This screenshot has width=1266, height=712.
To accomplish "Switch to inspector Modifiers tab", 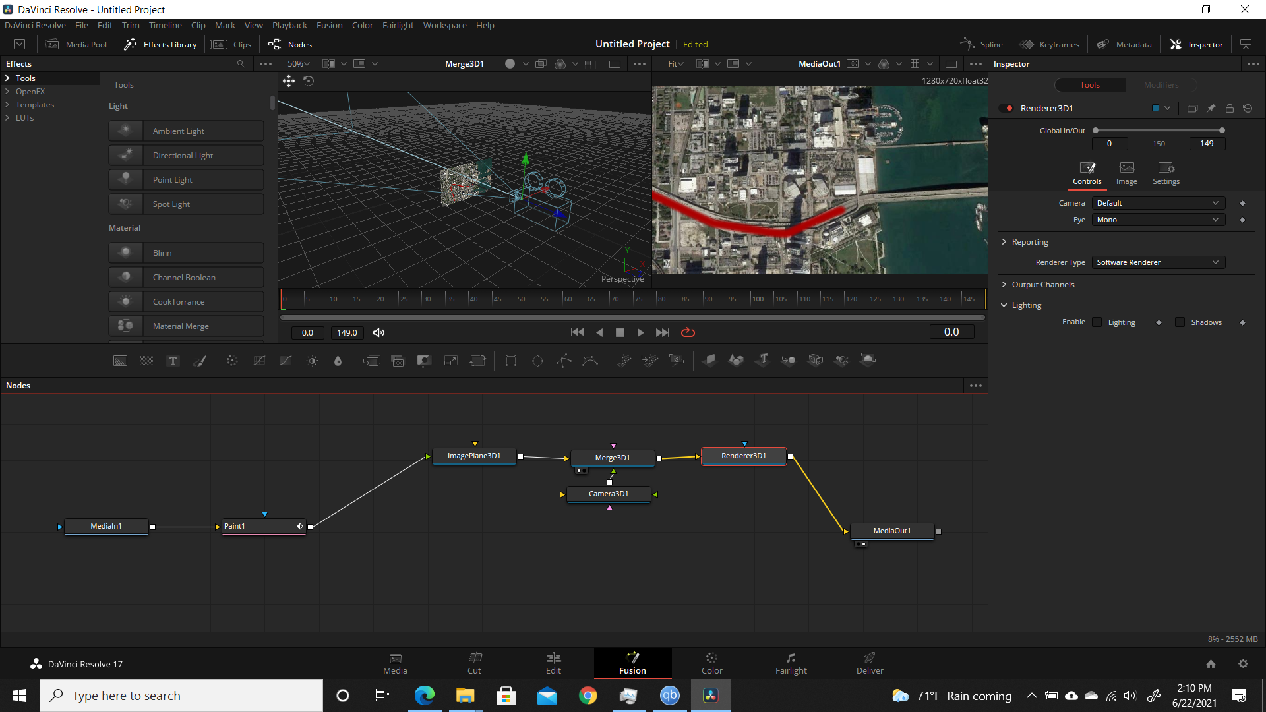I will coord(1160,85).
